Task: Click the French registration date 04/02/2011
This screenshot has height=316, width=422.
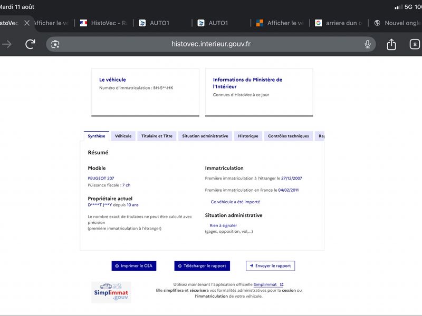Action: [289, 190]
